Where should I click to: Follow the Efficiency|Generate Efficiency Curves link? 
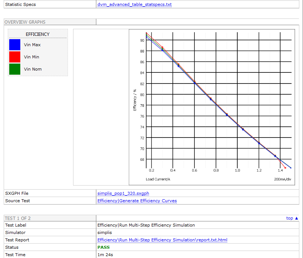[x=137, y=201]
